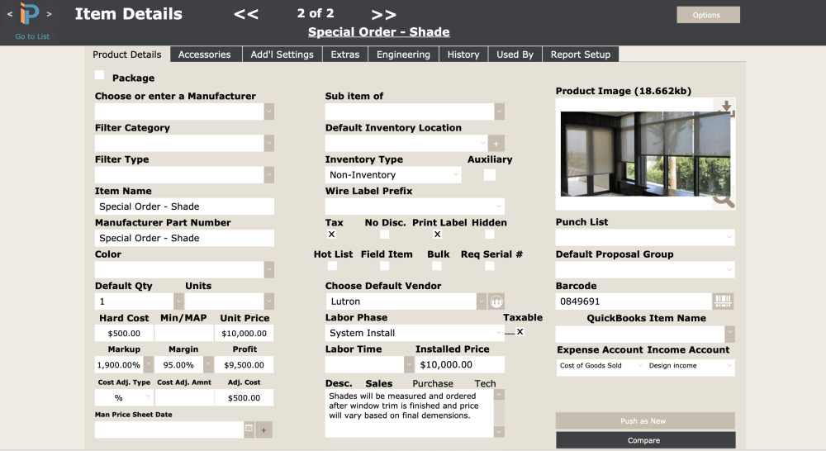Uncheck the Tax checkbox

click(x=331, y=235)
